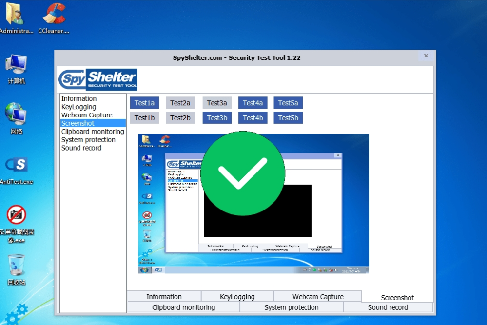Click the SpyShelter Security Test Tool logo
Image resolution: width=487 pixels, height=325 pixels.
pos(98,79)
